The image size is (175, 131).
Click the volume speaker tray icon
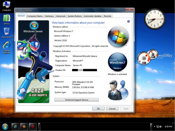pyautogui.click(x=161, y=127)
